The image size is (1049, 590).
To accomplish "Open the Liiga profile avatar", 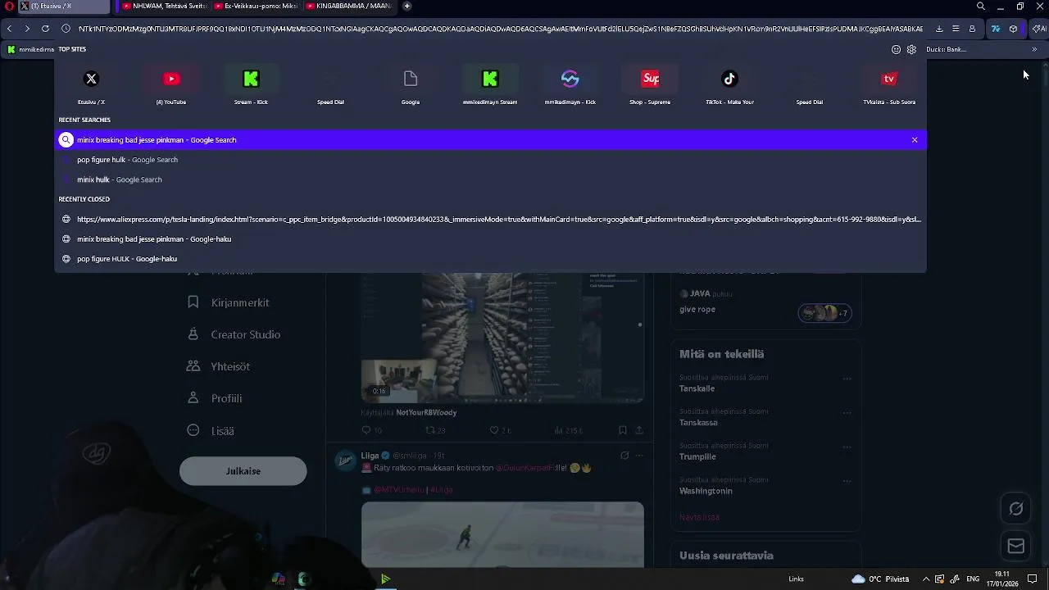I will 345,460.
